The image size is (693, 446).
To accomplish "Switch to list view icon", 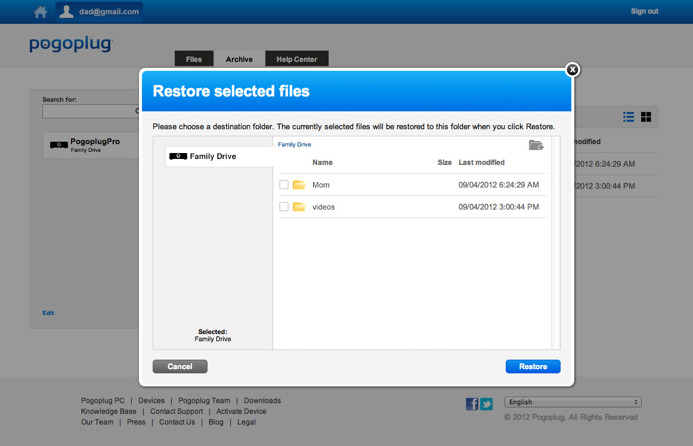I will [628, 117].
